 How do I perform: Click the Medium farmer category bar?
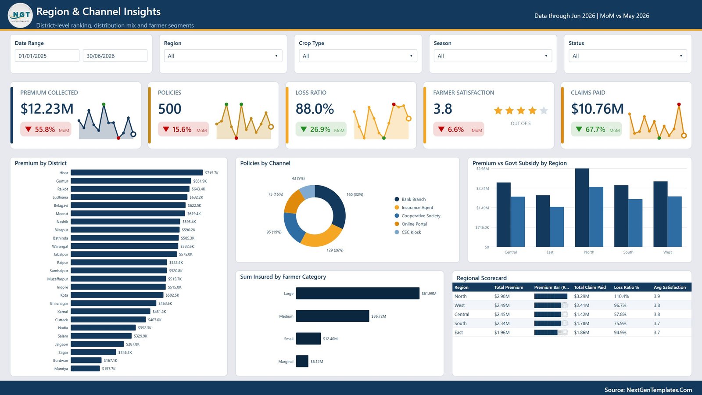[333, 316]
